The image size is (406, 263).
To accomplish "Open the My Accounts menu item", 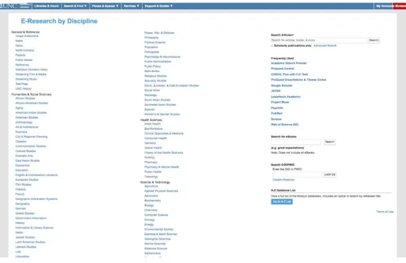I will coord(384,6).
